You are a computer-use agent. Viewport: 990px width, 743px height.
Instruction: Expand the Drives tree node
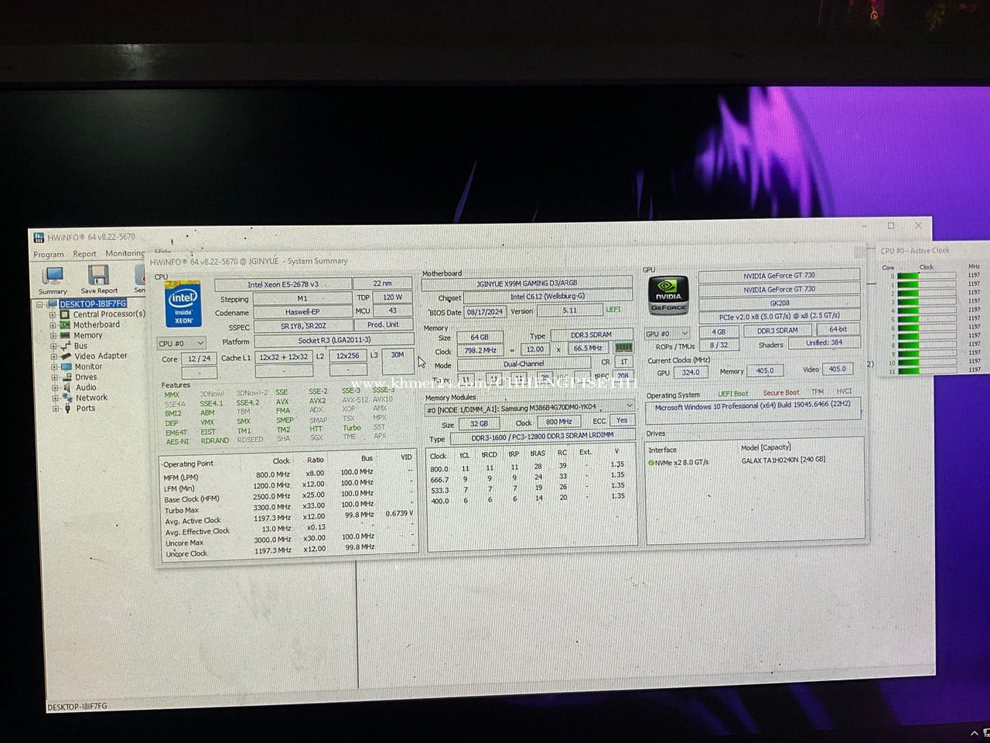(x=53, y=377)
